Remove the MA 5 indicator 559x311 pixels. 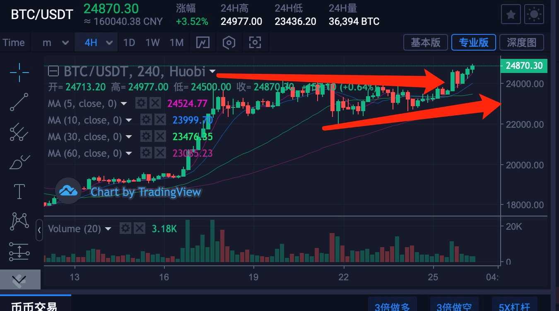155,103
